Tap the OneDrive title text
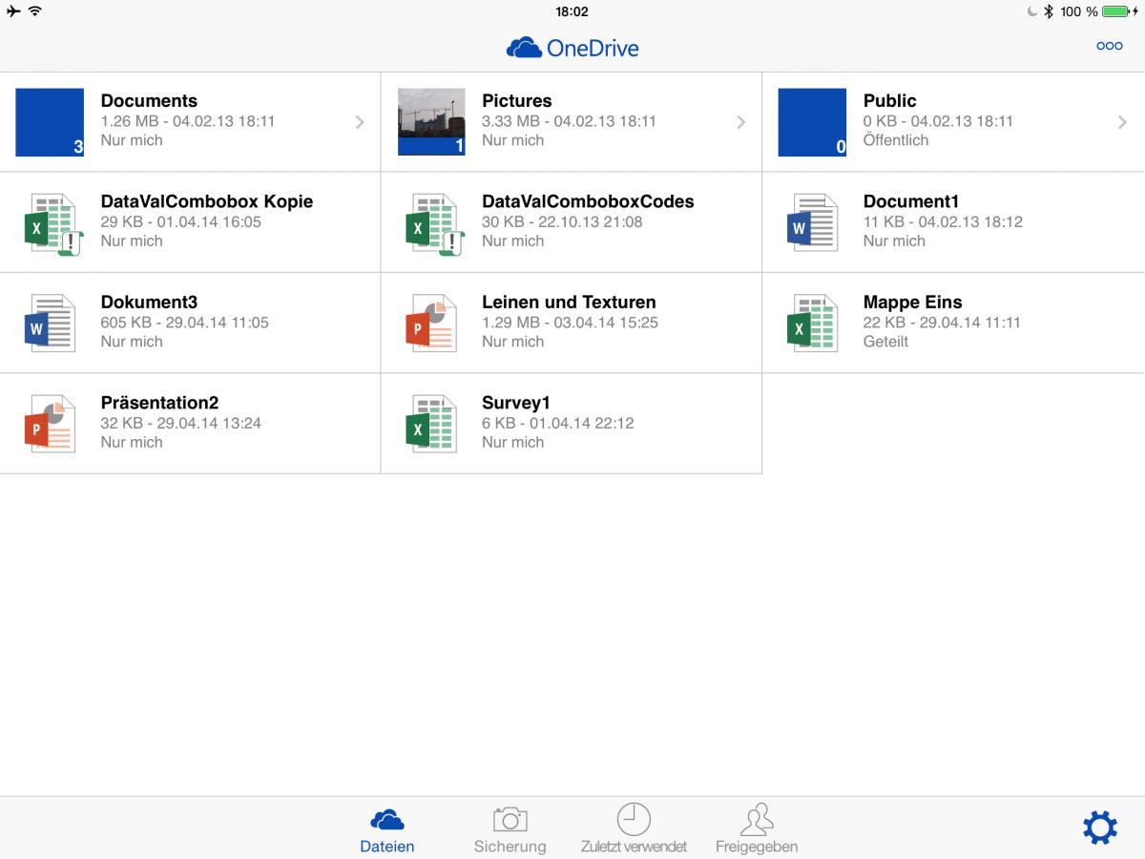The width and height of the screenshot is (1145, 859). (593, 47)
